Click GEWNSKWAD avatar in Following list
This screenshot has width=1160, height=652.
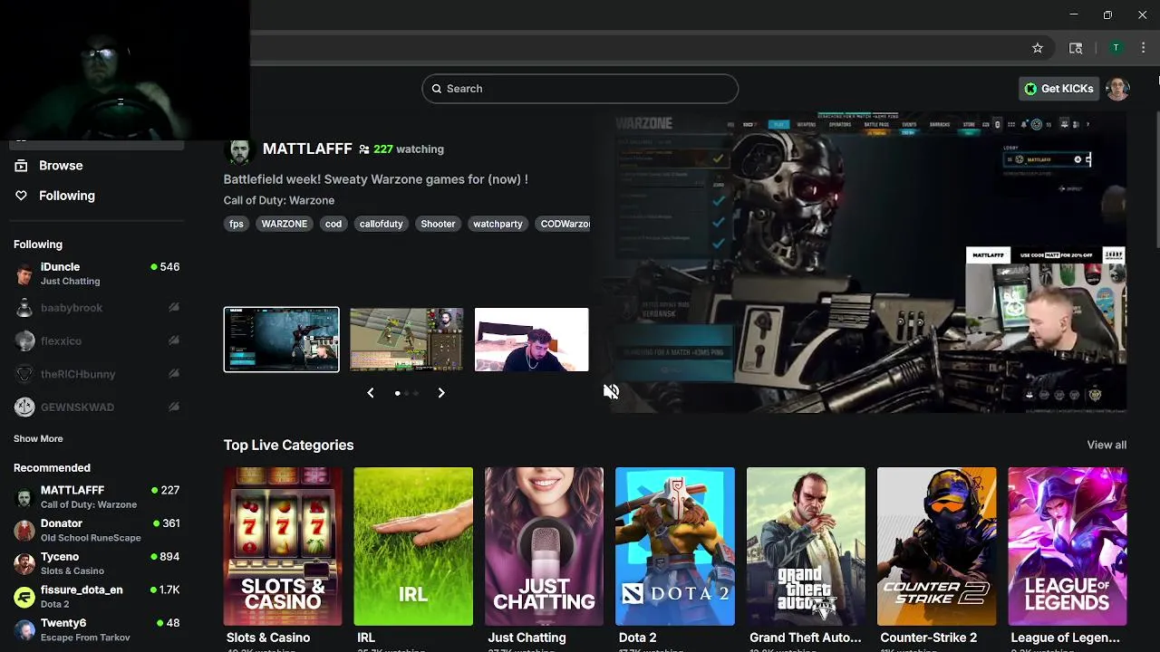click(24, 407)
